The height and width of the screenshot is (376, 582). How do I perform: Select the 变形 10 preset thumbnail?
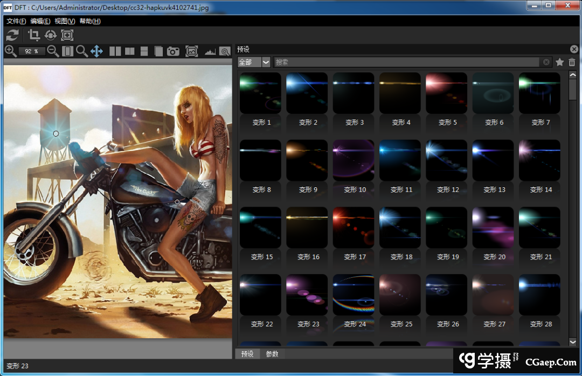point(354,160)
